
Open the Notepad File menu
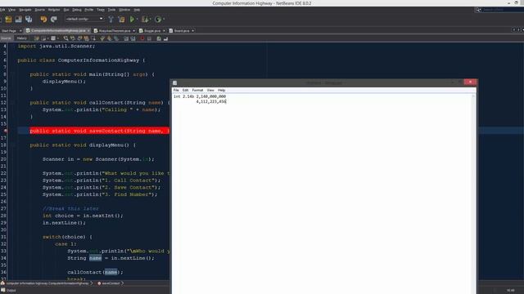click(176, 90)
